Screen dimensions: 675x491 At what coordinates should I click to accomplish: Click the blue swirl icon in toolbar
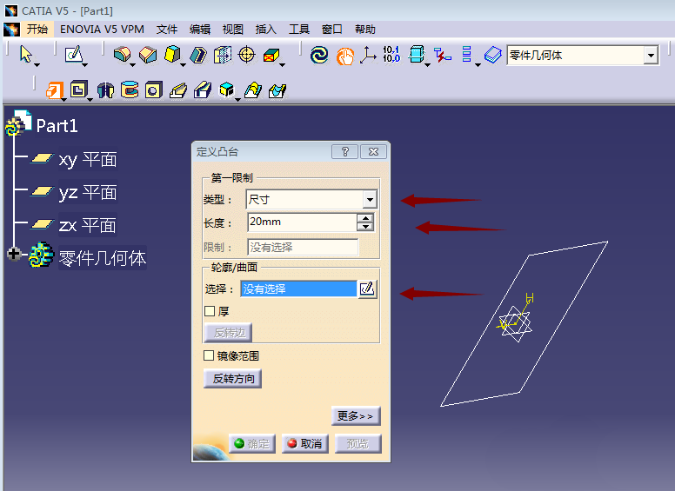319,55
